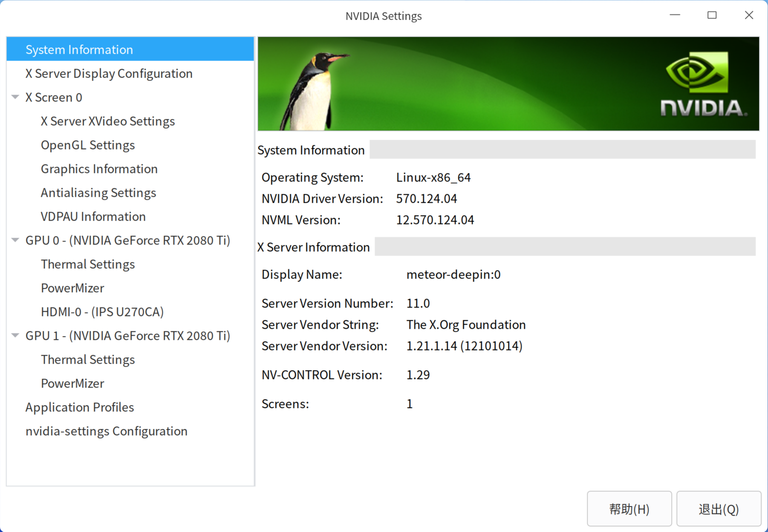768x532 pixels.
Task: Click the 1.21.1.14 (12101014) vendor version
Action: coord(464,346)
